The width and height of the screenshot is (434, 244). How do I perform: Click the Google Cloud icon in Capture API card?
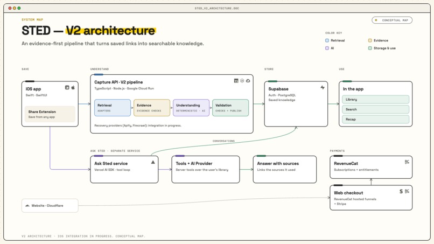click(248, 81)
